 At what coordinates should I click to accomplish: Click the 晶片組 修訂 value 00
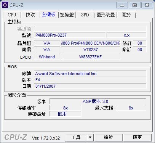[x=140, y=43]
